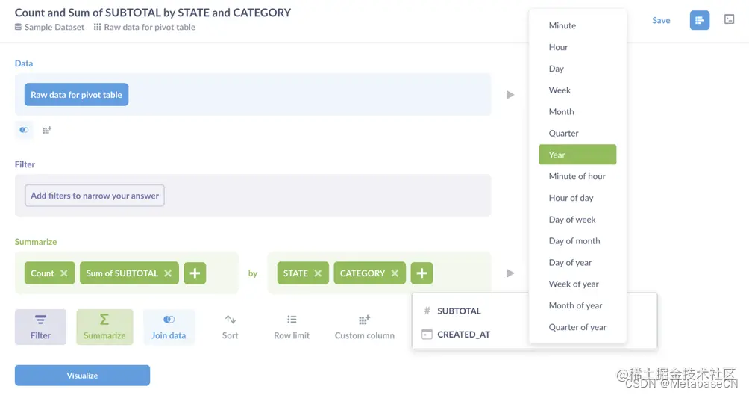Select the CREATED_AT column in the picker
Screen dimensions: 749x395
[x=463, y=335]
